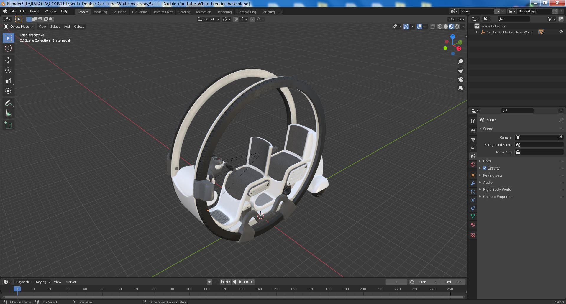Open the Object Data properties tab
Image resolution: width=566 pixels, height=304 pixels.
pos(473,216)
